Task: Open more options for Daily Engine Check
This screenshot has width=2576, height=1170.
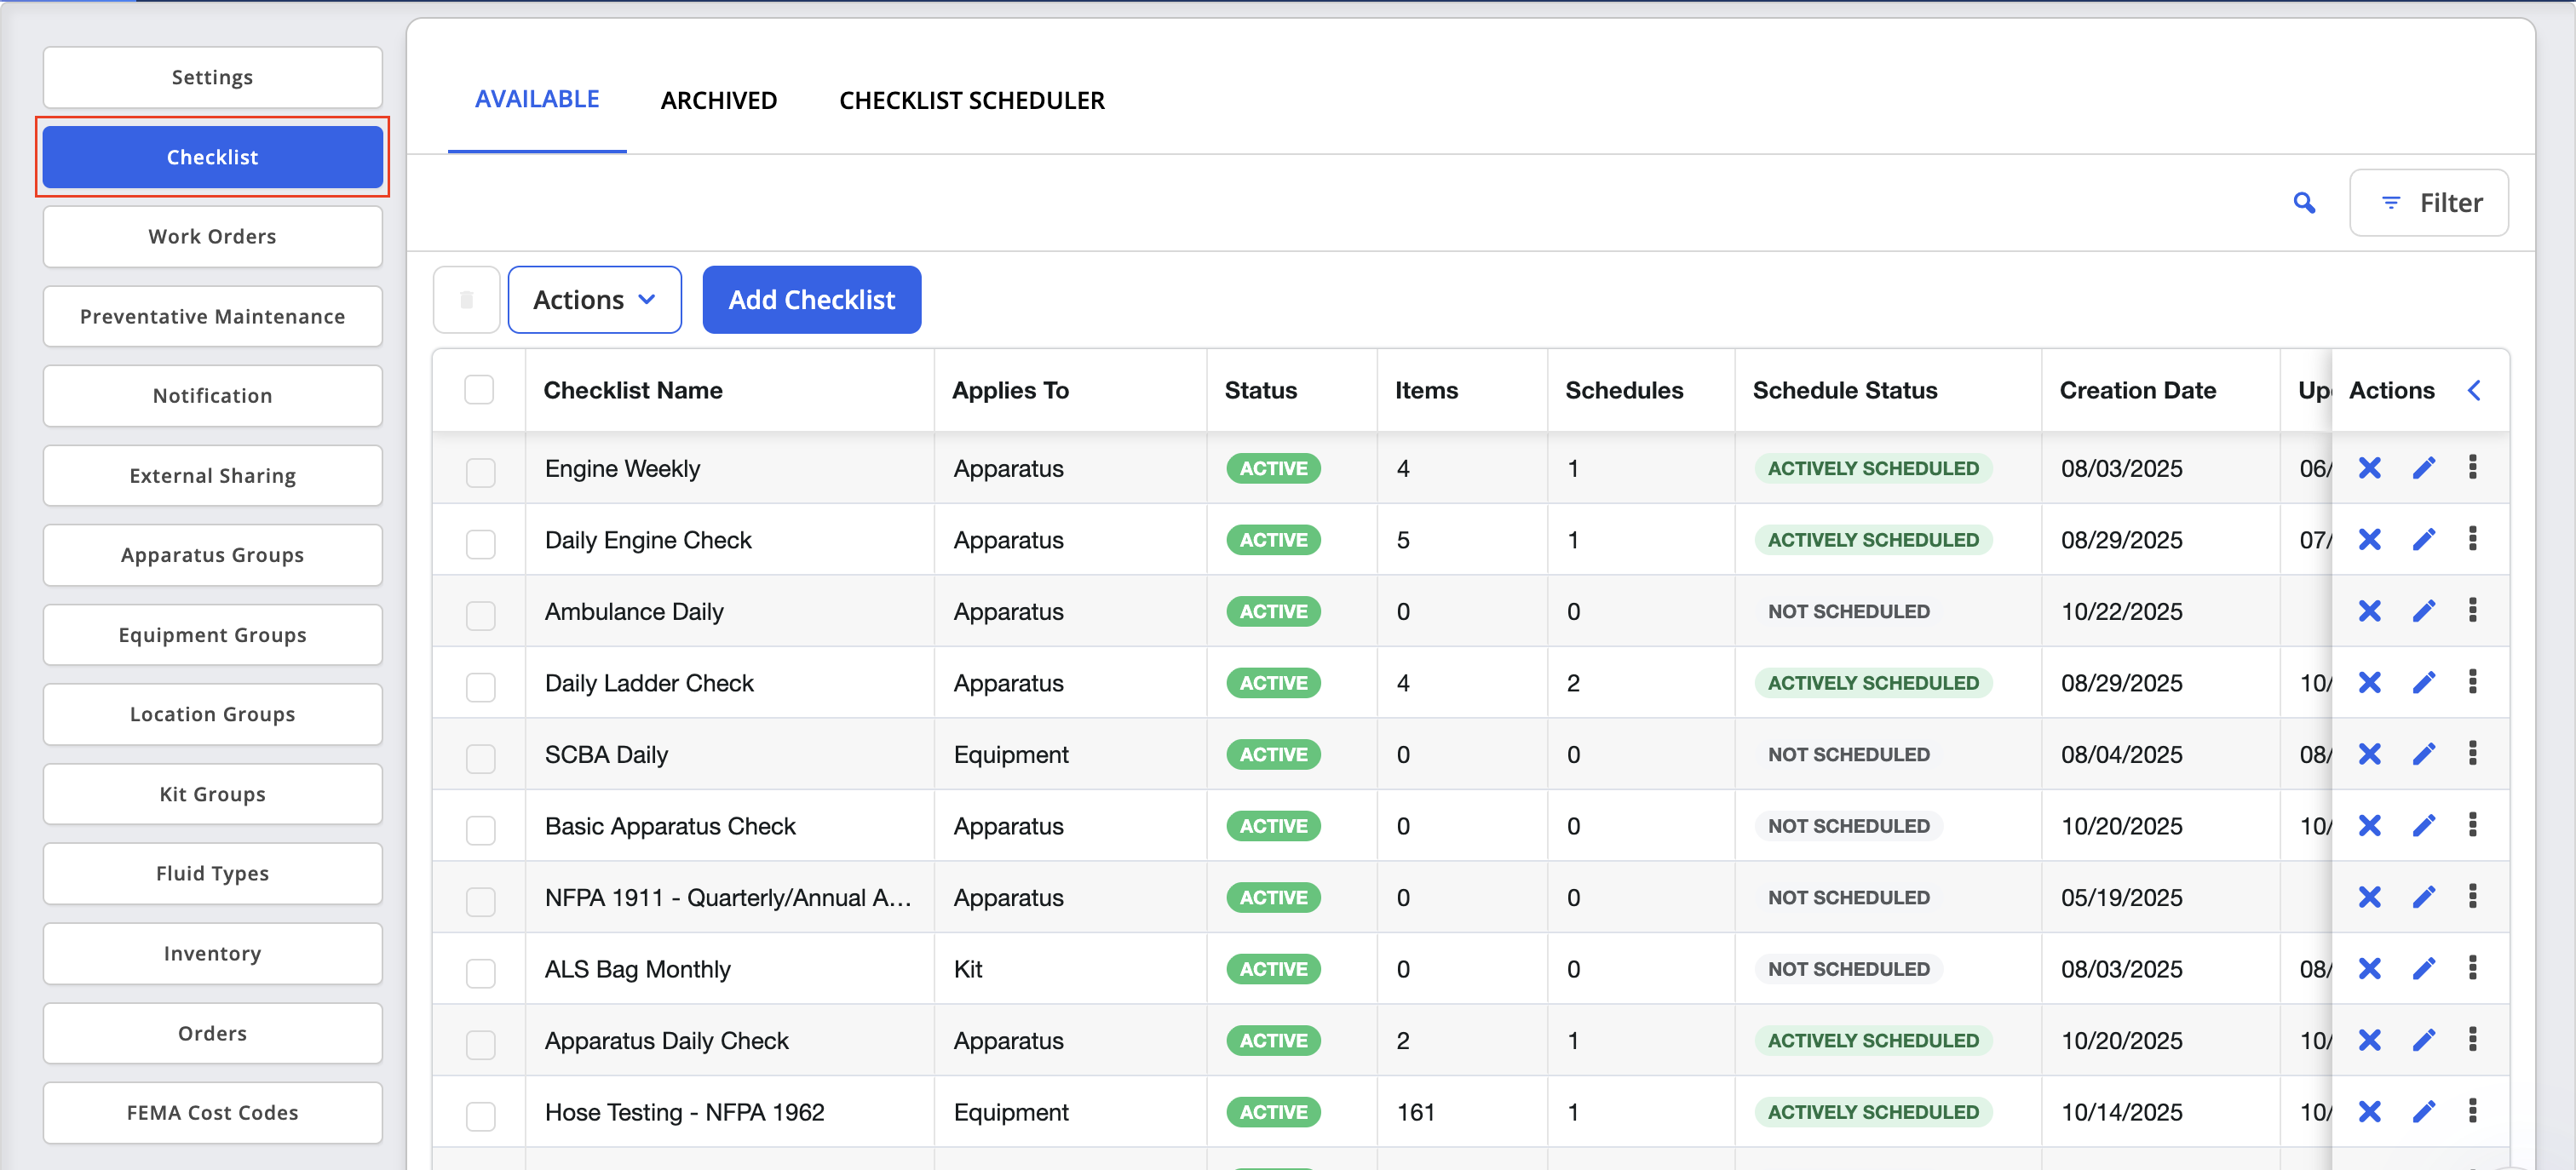Action: [2472, 539]
